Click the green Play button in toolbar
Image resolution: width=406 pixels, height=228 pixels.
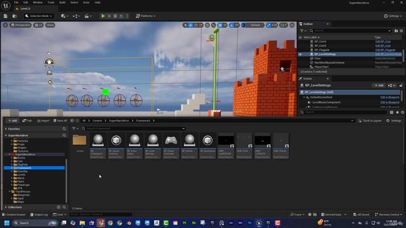[x=103, y=16]
